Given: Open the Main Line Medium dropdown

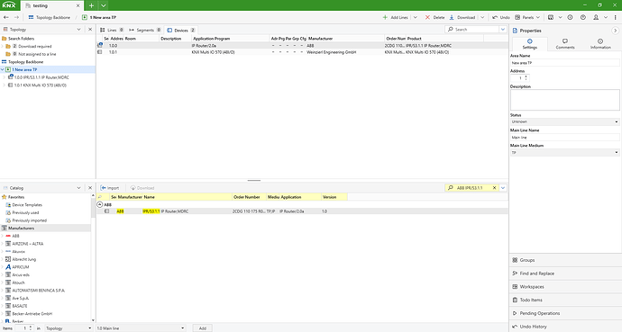Looking at the screenshot, I should [x=565, y=152].
